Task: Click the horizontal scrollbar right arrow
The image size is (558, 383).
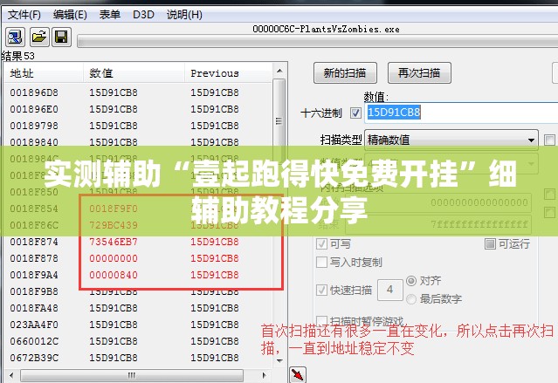Action: point(264,375)
